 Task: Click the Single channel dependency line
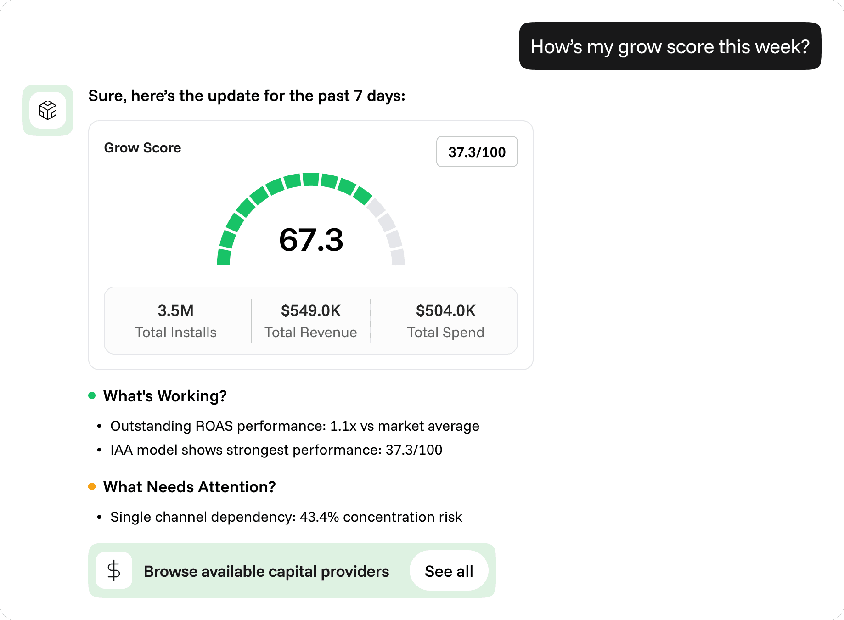coord(286,517)
